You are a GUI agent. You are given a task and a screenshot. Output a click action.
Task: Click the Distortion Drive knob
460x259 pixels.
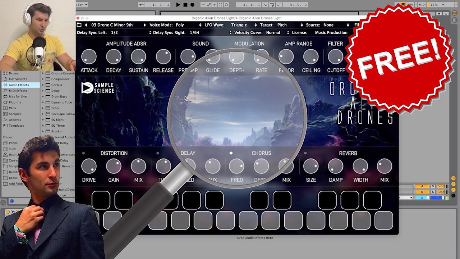pos(89,166)
